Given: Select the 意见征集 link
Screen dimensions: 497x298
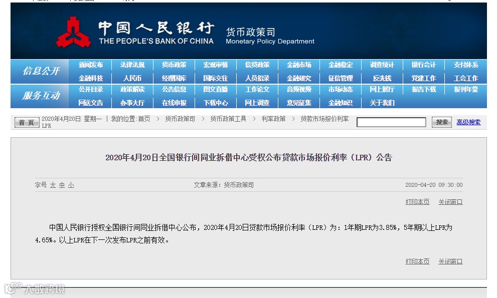Looking at the screenshot, I should tap(299, 103).
